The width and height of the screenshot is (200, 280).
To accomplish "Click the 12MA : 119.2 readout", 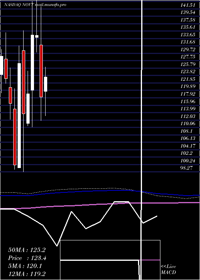I will coord(27,274).
